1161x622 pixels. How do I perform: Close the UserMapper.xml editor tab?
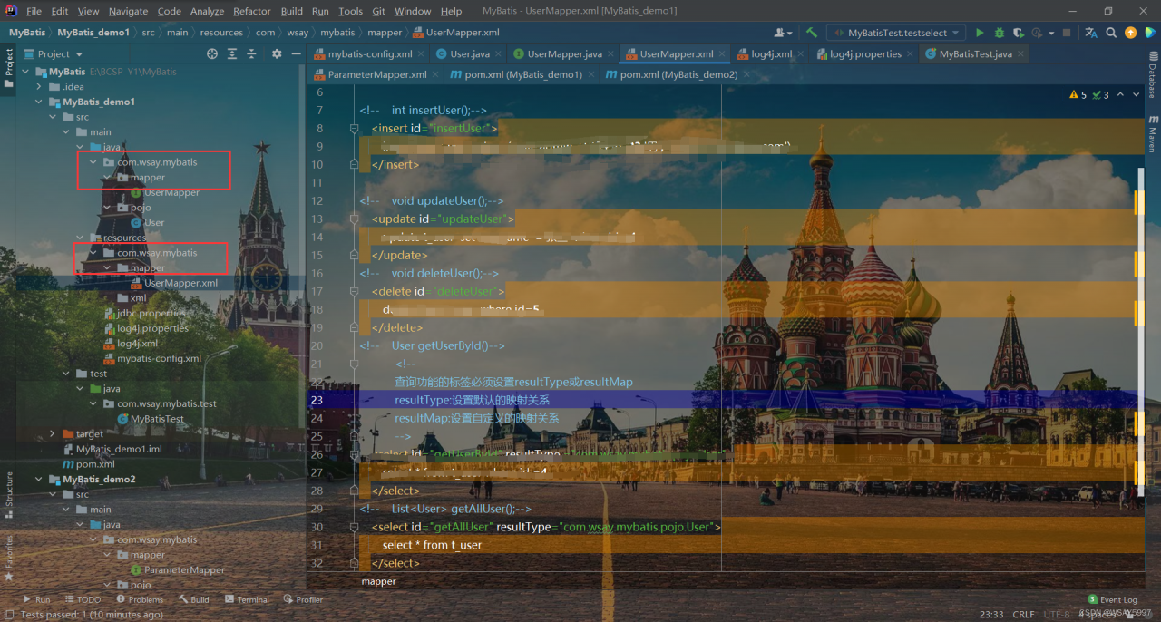[x=723, y=53]
